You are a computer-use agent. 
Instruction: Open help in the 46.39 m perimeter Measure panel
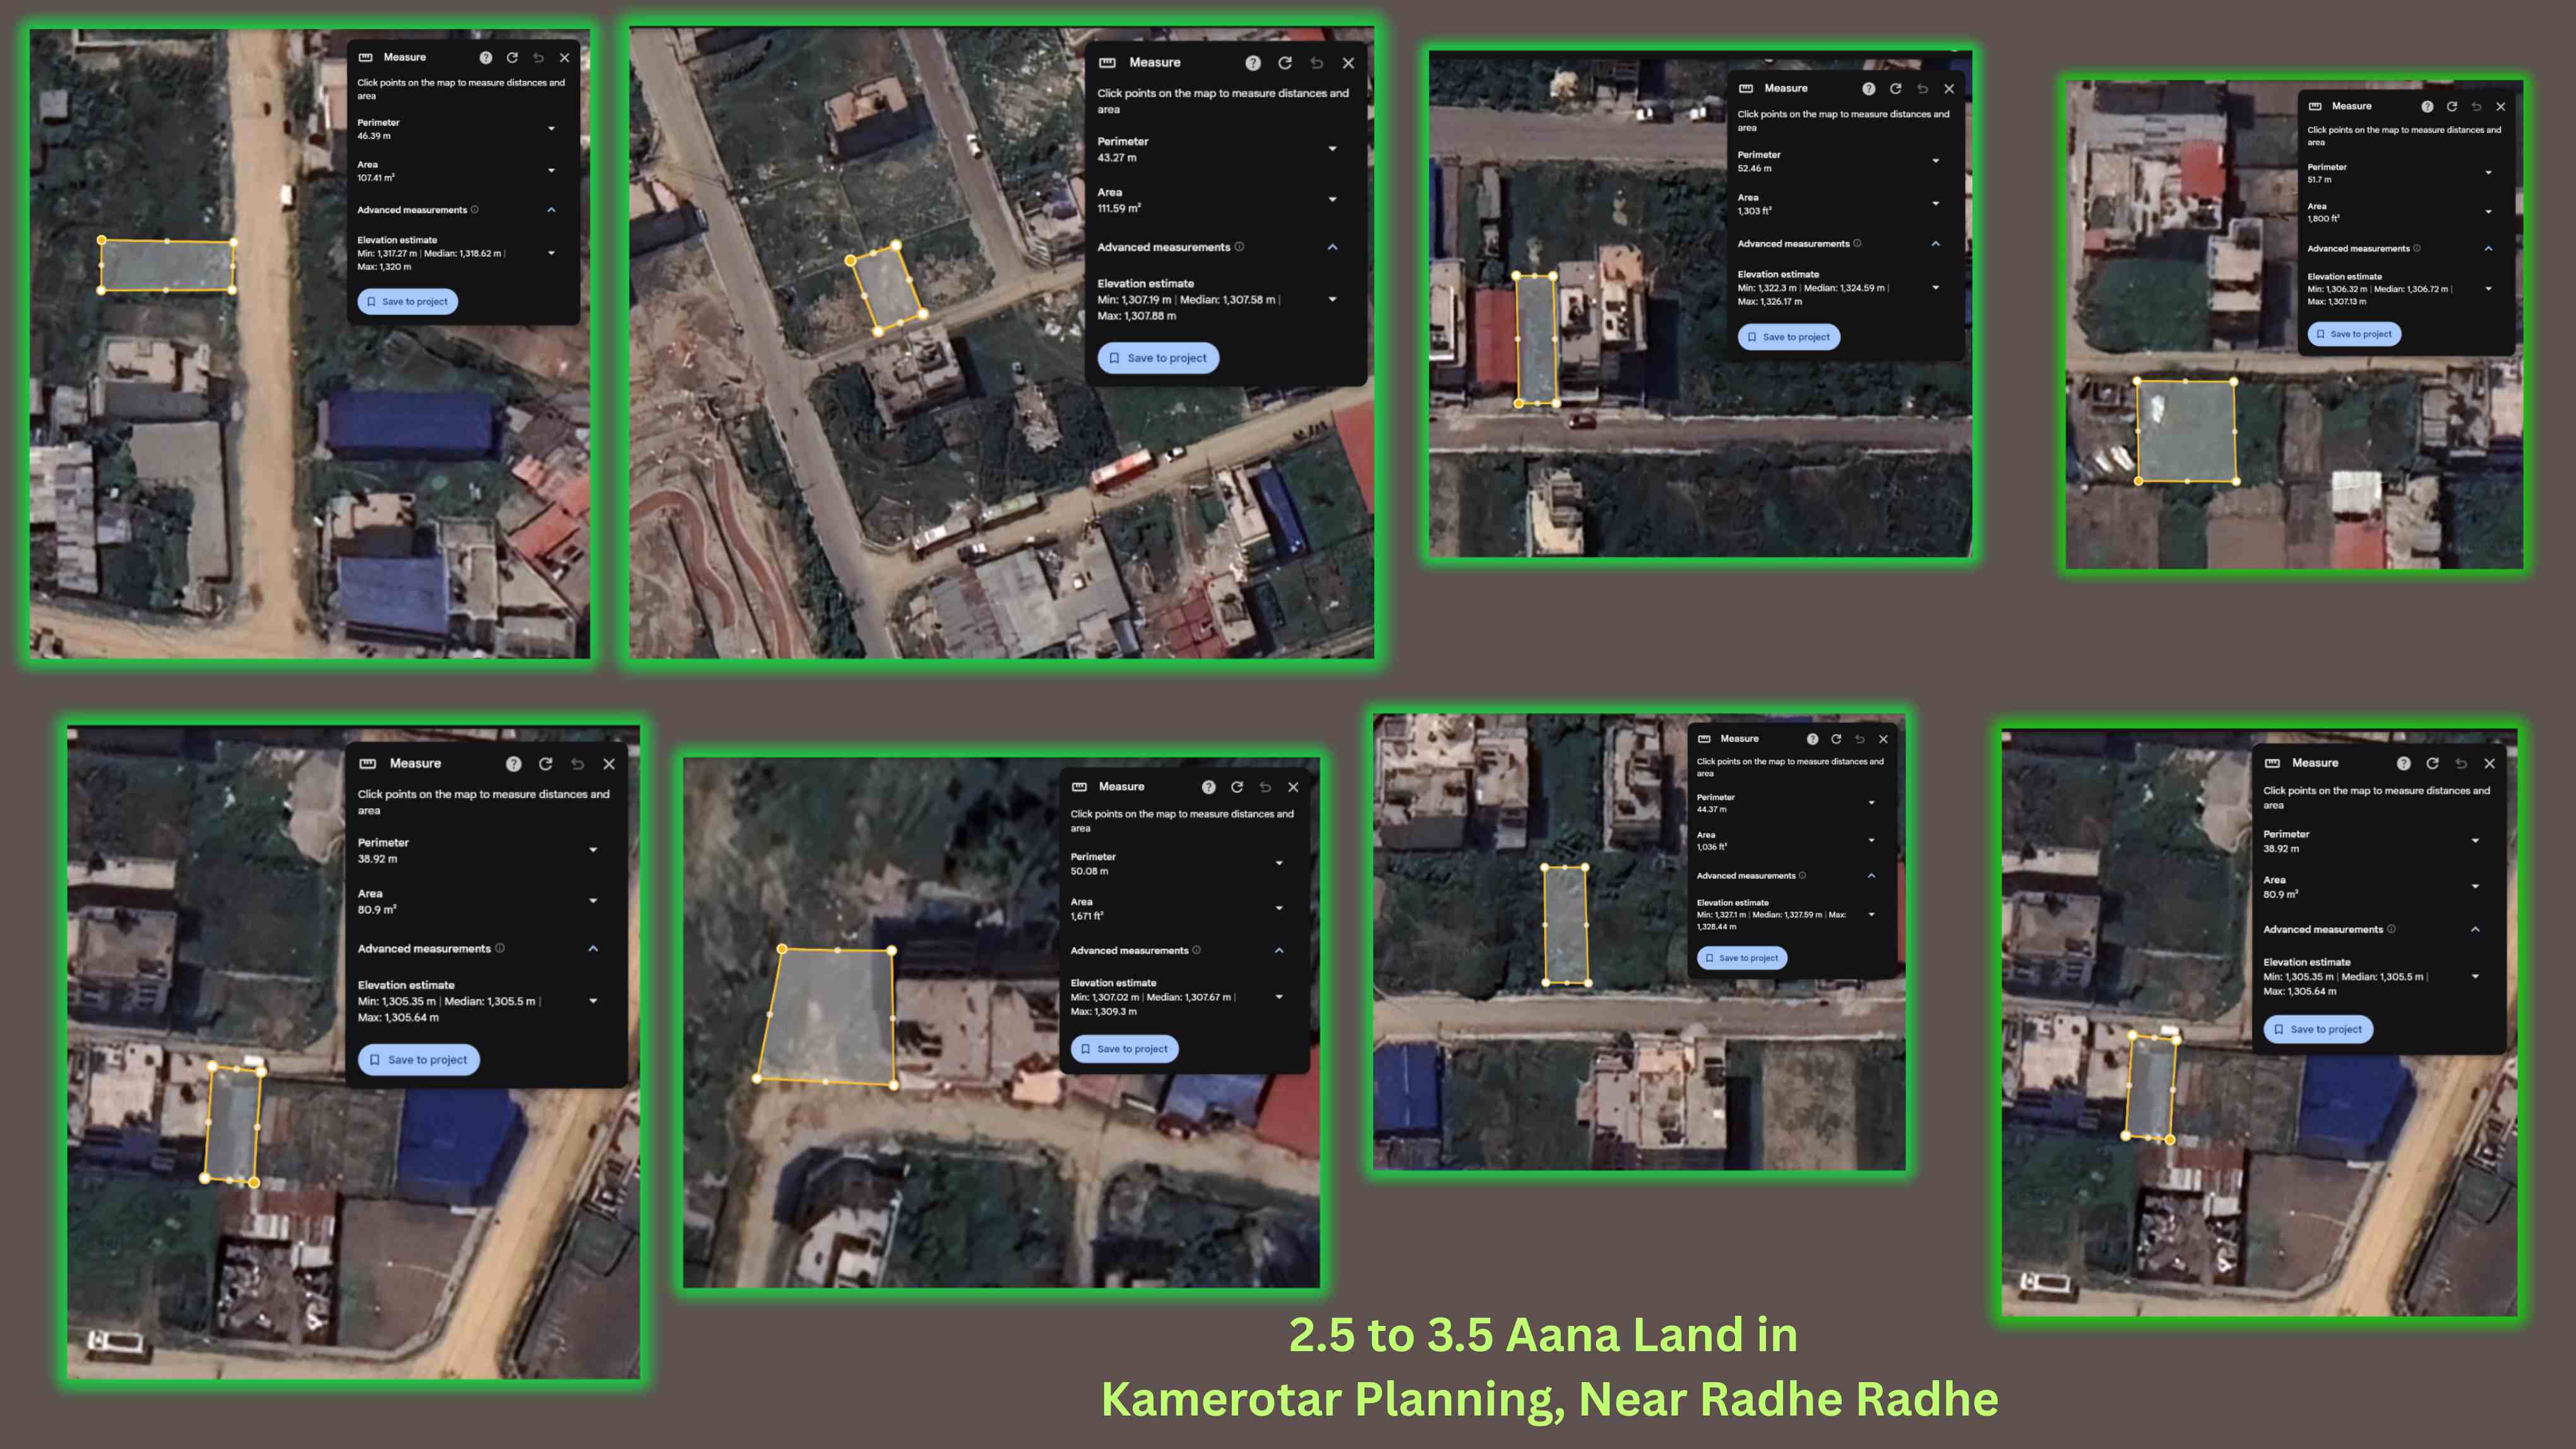486,58
